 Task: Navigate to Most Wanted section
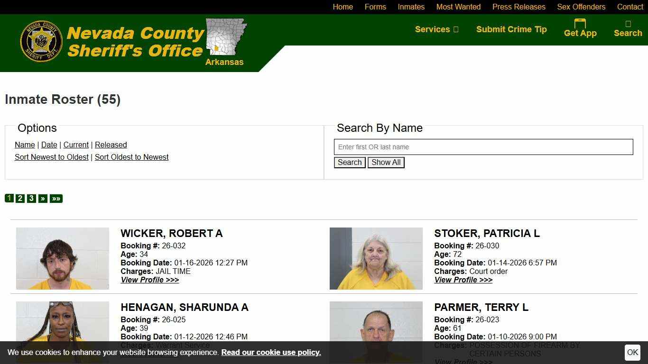coord(458,7)
